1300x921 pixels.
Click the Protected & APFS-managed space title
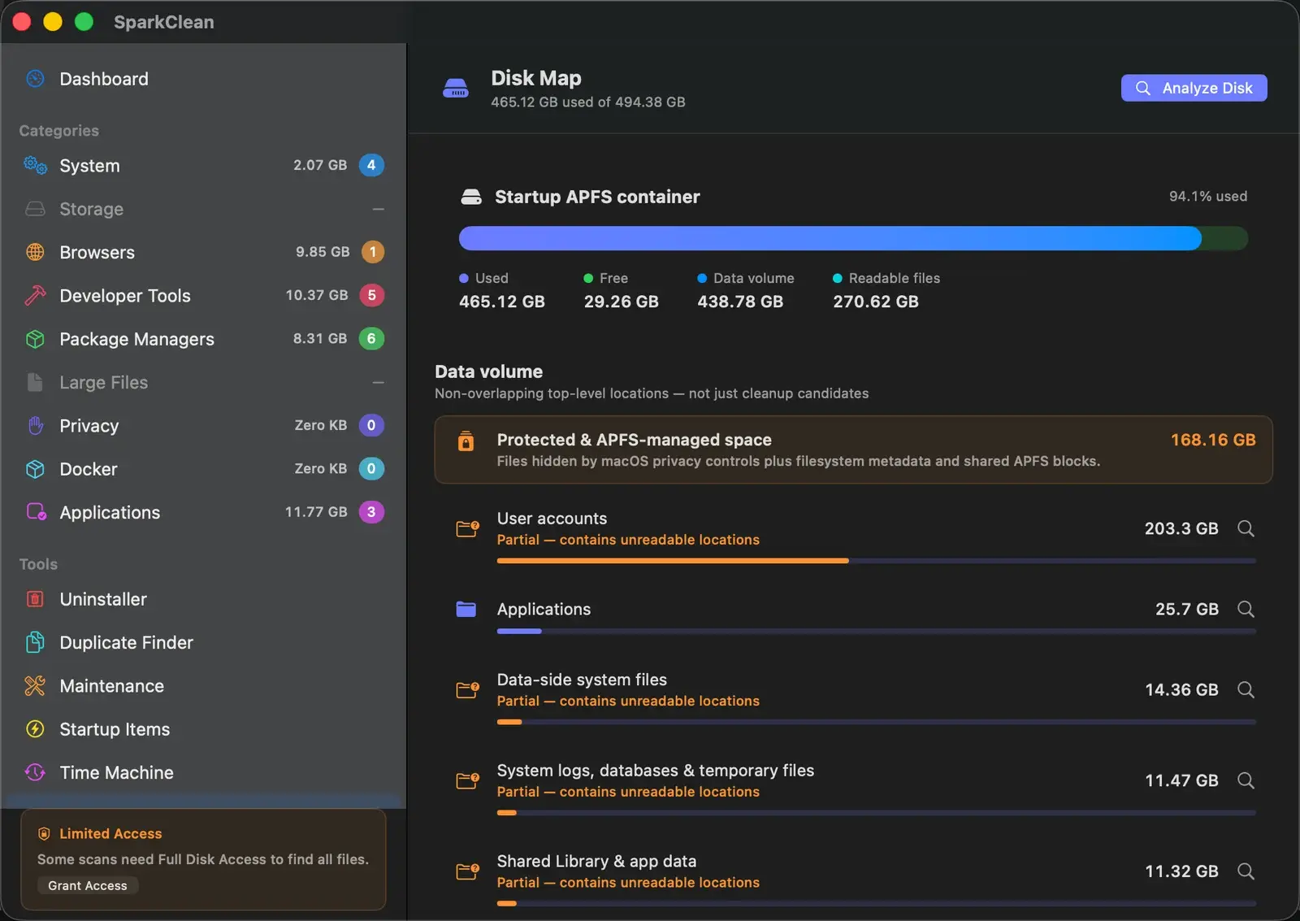[x=635, y=440]
